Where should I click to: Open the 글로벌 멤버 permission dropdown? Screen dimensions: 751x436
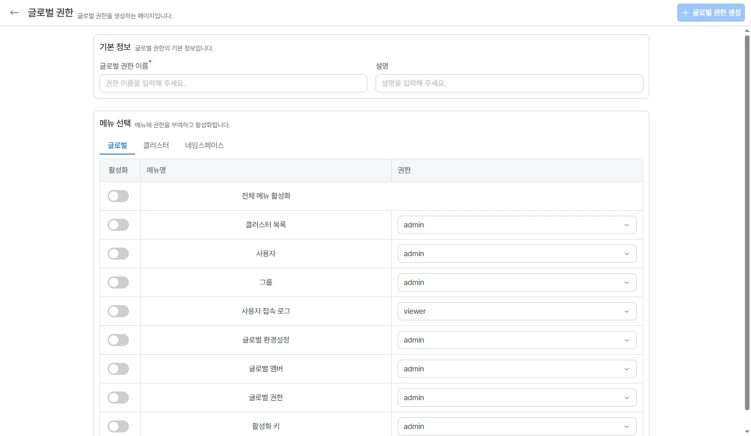(517, 369)
